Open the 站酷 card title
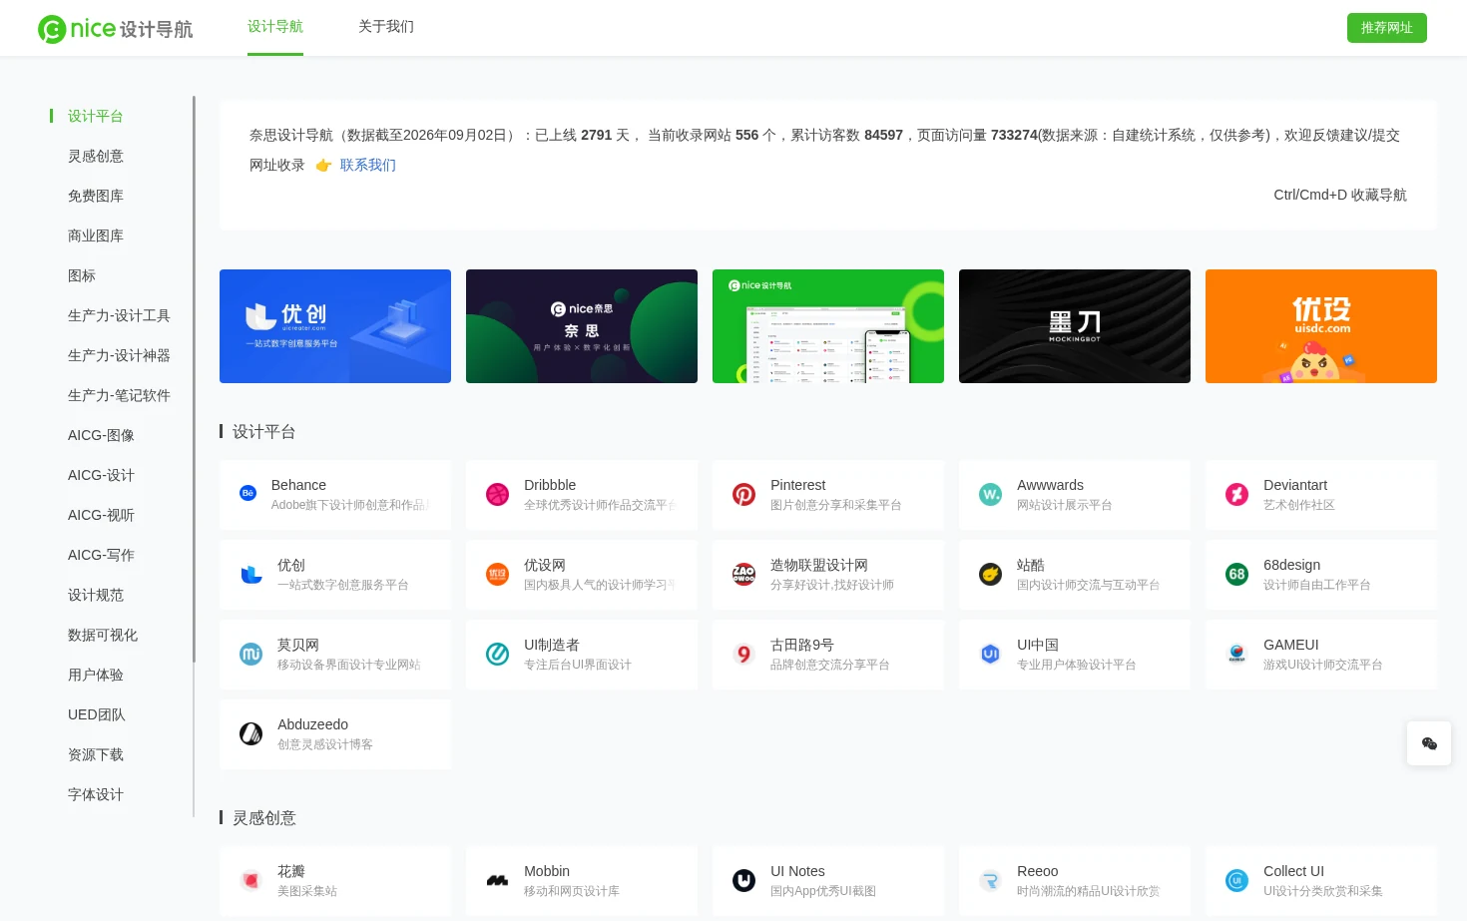 1031,565
